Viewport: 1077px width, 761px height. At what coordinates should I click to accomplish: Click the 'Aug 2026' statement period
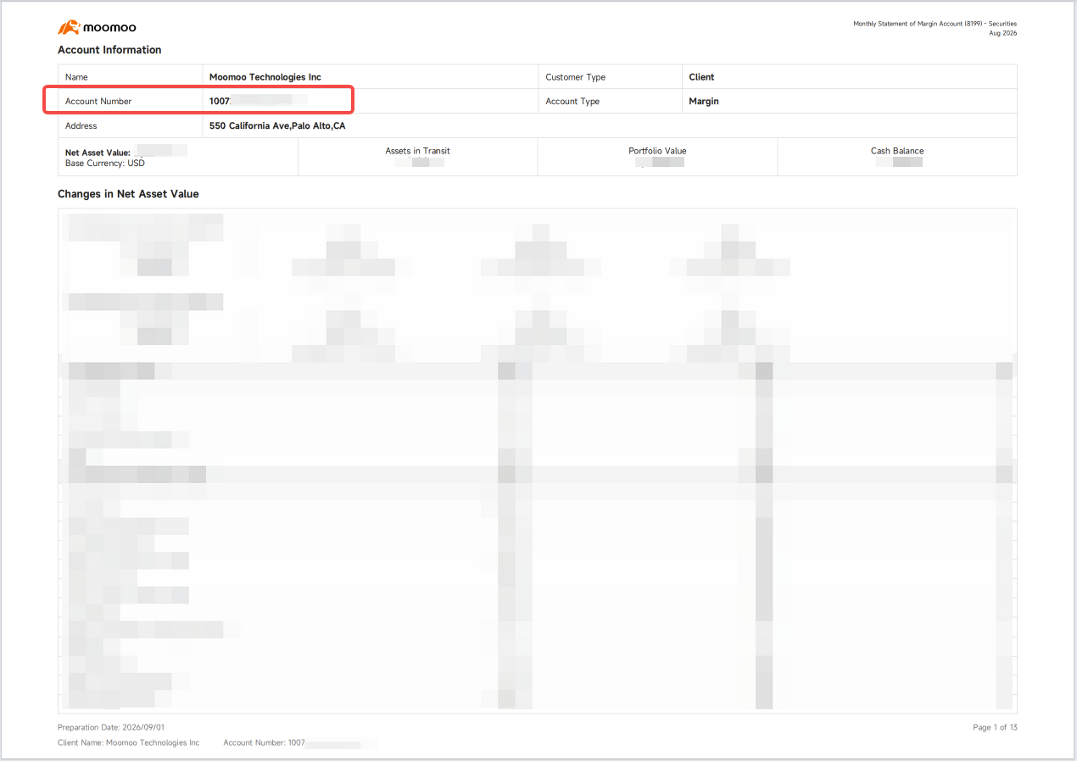1002,33
